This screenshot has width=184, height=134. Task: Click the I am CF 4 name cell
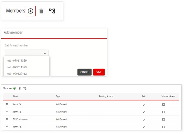[x=17, y=104]
